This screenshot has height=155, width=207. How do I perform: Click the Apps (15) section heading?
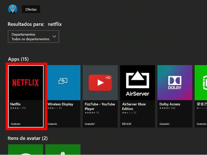18,59
